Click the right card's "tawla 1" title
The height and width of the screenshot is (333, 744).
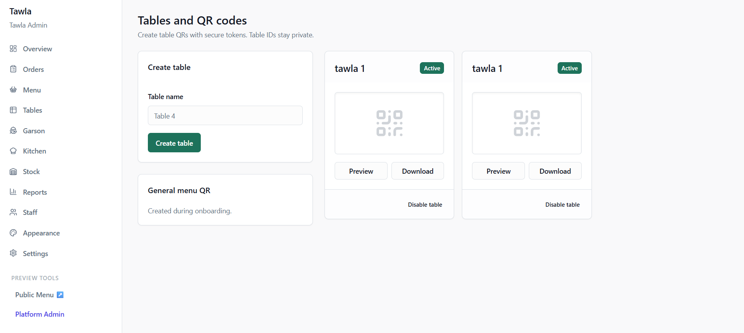[487, 68]
